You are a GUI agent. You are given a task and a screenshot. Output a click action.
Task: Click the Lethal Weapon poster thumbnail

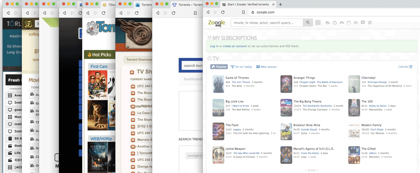tap(218, 155)
